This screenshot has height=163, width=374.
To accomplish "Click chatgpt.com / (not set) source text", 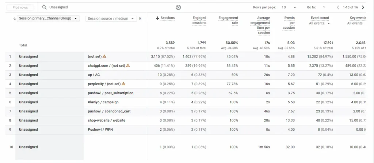I will click(x=106, y=65).
